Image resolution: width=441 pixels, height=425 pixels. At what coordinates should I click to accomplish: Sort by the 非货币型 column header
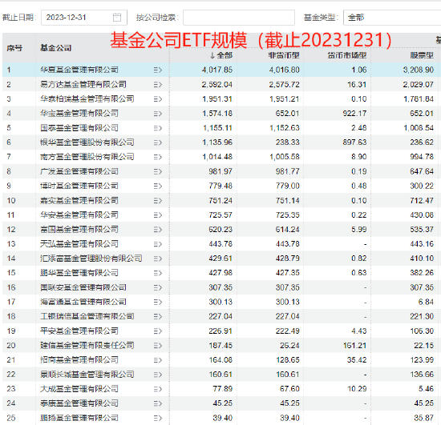click(284, 55)
